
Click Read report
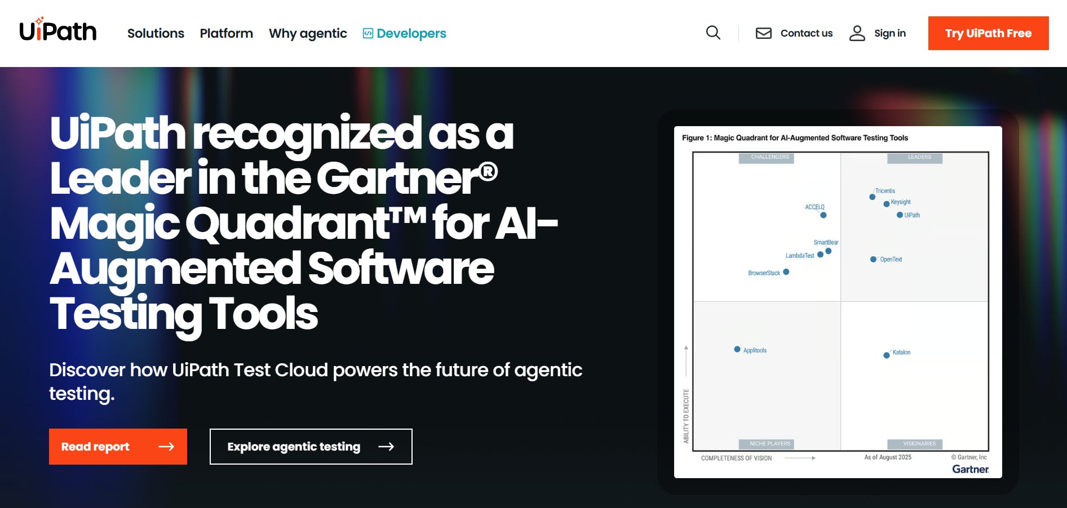(x=117, y=447)
